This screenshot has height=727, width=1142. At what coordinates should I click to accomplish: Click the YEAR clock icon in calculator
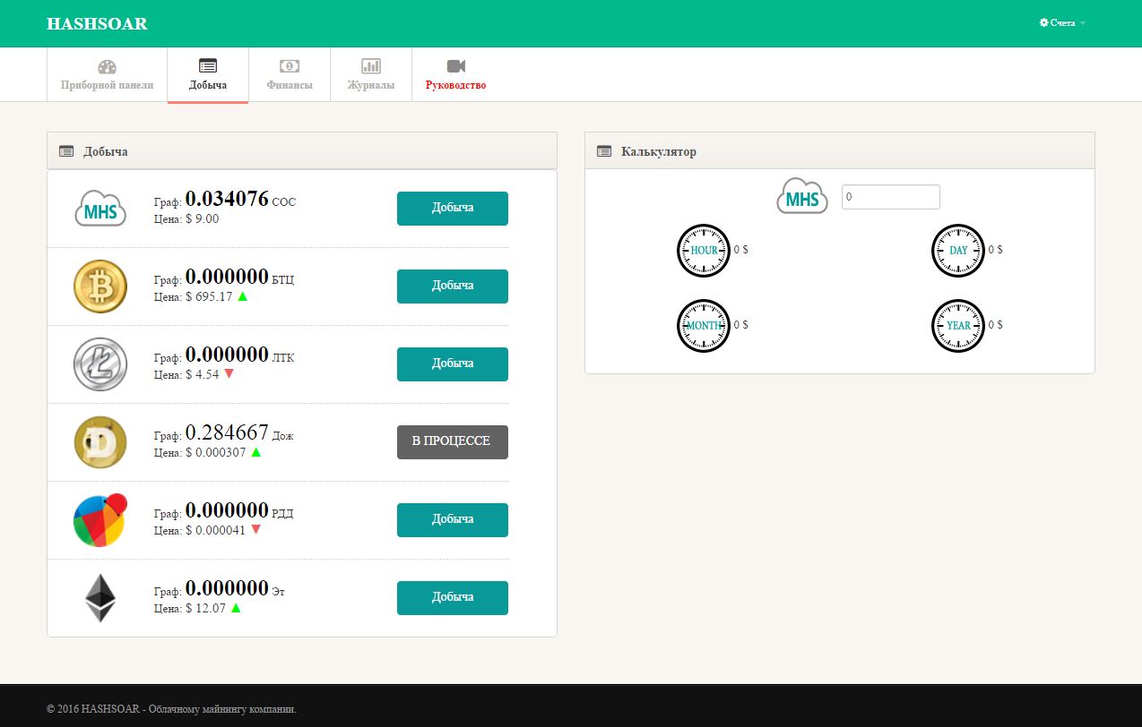pos(957,326)
